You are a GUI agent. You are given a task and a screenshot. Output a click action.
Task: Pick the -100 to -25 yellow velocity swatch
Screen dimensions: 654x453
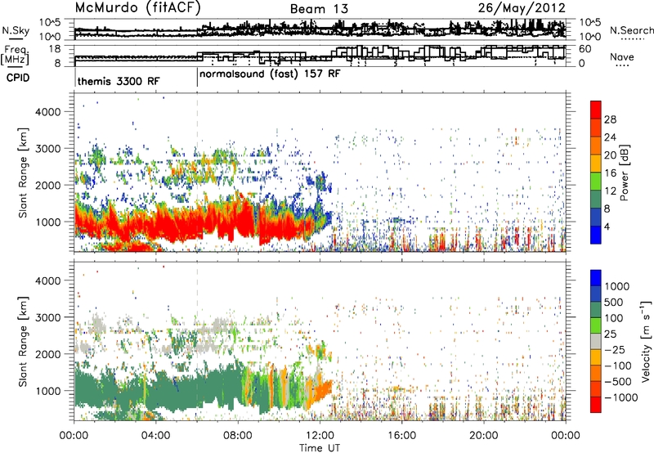click(x=596, y=357)
